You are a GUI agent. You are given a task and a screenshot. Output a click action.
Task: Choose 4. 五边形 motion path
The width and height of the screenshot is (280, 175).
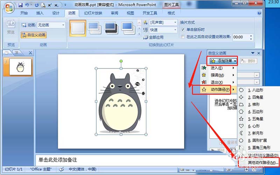pos(258,112)
